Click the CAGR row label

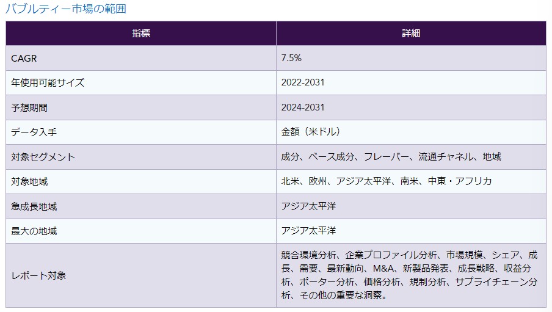(24, 58)
